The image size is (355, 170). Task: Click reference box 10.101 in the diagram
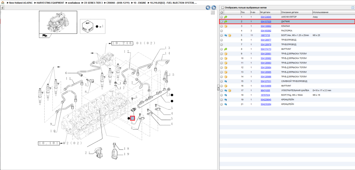point(48,143)
